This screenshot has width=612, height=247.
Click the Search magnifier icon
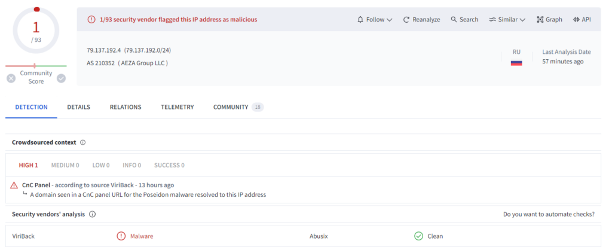click(454, 20)
